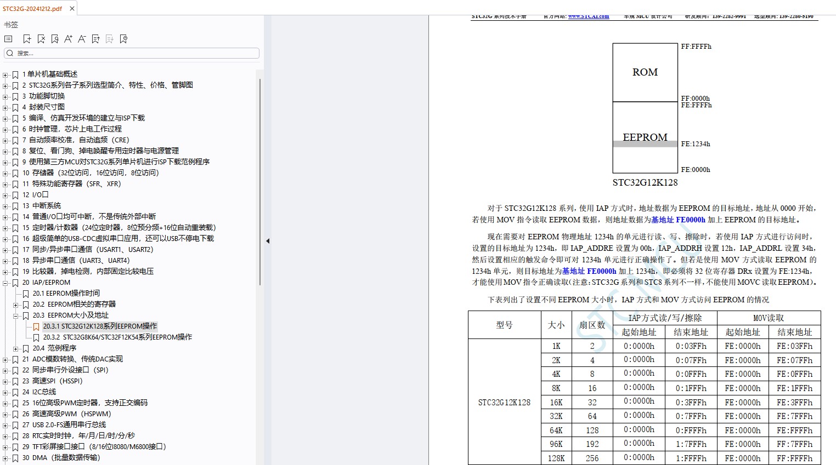The image size is (836, 465).
Task: Click the bookmark panel vertical scrollbar
Action: coord(260,181)
